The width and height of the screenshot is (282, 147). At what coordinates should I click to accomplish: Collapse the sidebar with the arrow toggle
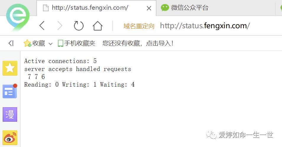11,43
